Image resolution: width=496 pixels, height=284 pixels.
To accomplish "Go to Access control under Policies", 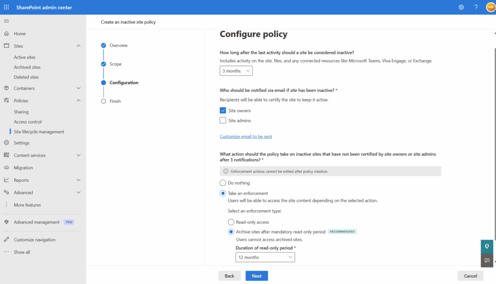I will (28, 122).
